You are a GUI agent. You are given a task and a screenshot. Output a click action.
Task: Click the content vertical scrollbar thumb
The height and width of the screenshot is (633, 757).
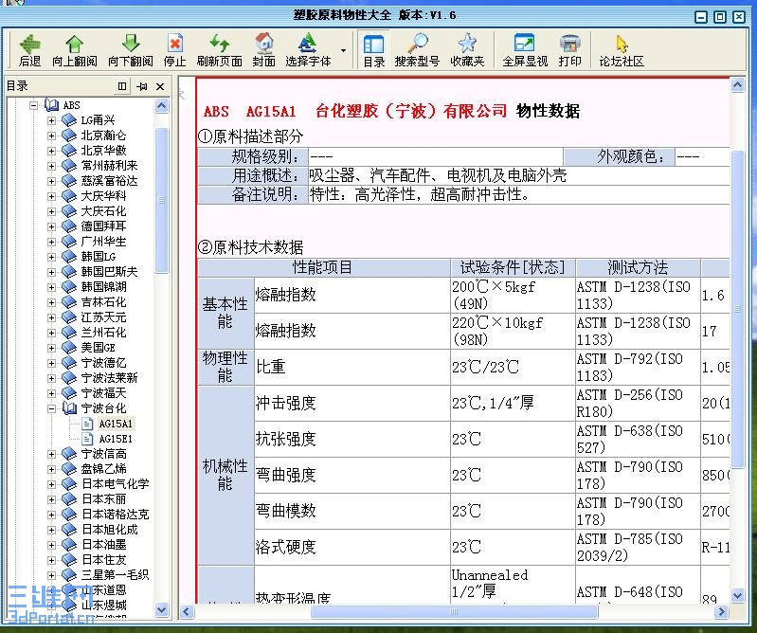click(x=737, y=309)
